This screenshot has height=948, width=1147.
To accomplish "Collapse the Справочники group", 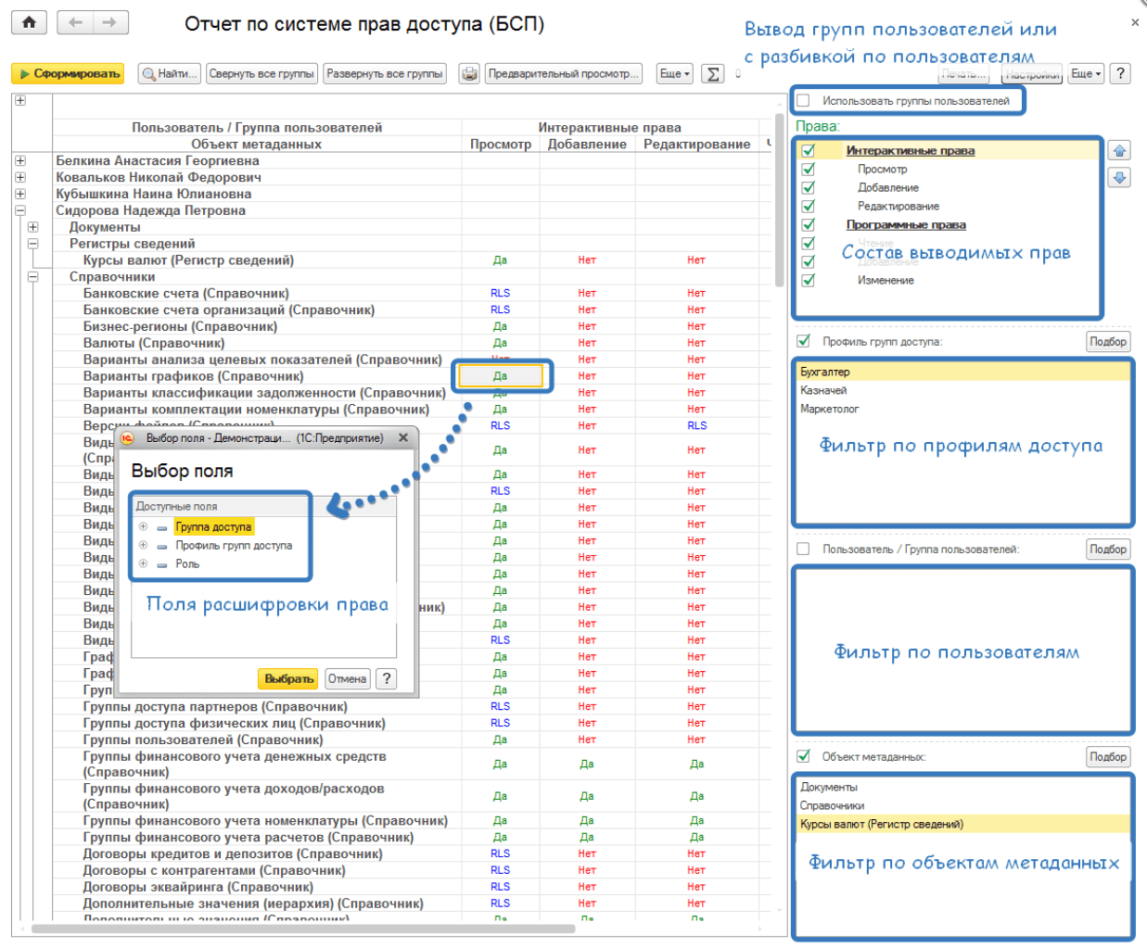I will [33, 277].
